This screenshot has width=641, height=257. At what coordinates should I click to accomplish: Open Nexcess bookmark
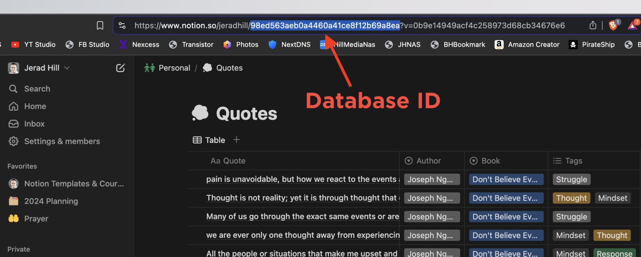[x=139, y=45]
